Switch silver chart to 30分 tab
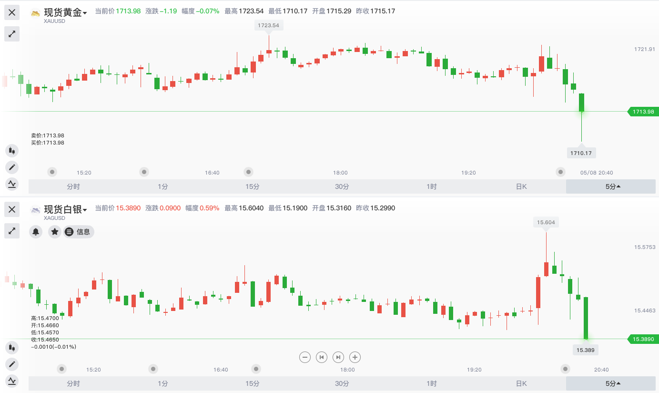The image size is (659, 393). [x=342, y=383]
